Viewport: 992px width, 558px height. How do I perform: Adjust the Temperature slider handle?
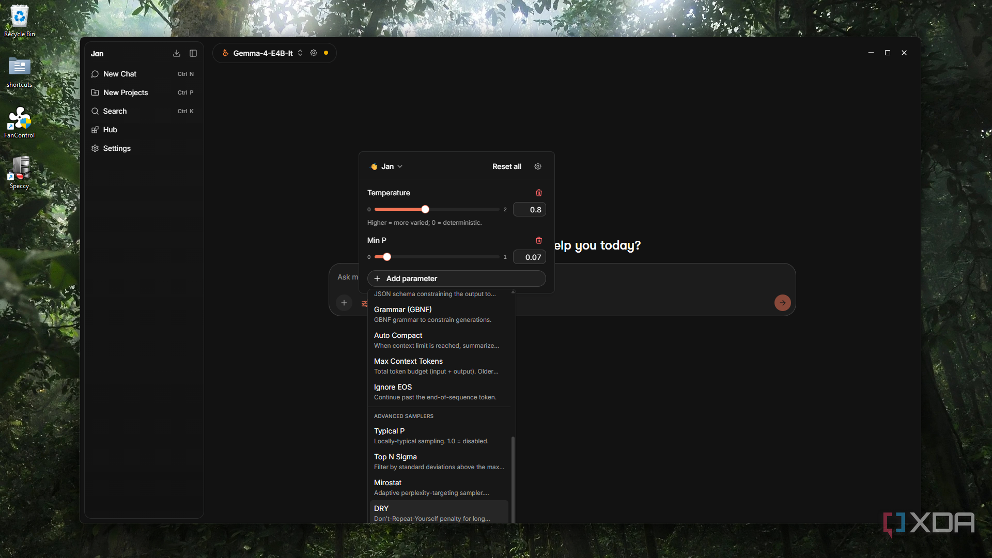coord(425,209)
